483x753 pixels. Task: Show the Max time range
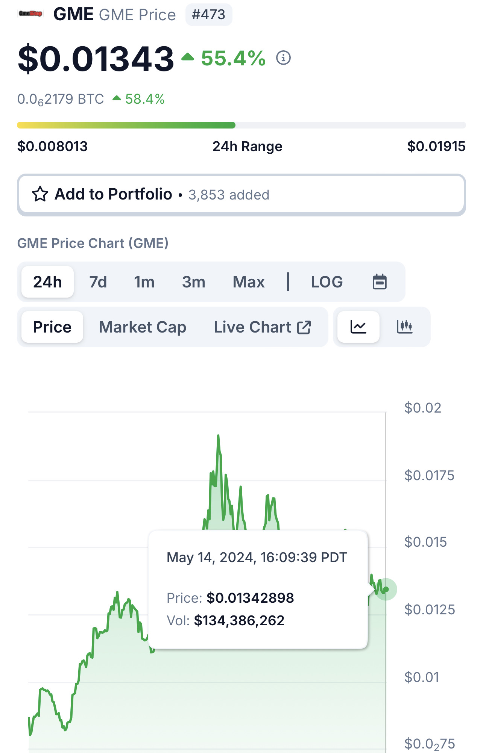[249, 282]
